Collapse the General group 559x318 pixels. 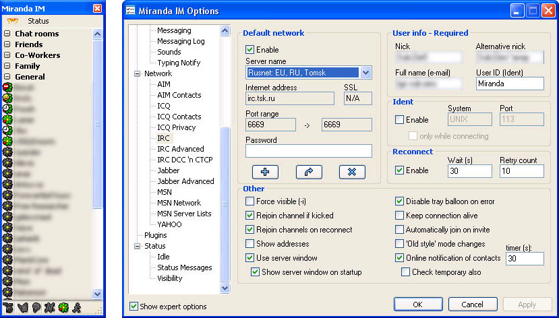(7, 77)
